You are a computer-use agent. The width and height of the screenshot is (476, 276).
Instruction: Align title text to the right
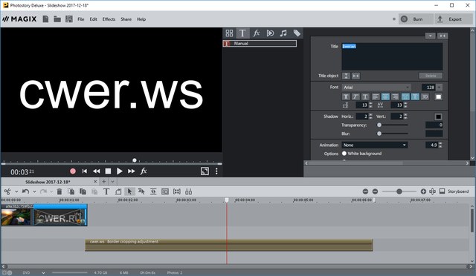(395, 96)
